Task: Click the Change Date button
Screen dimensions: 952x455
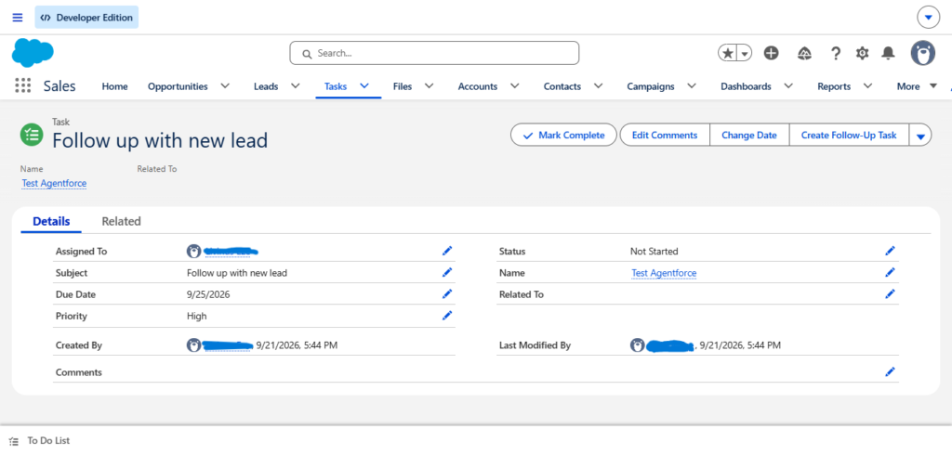Action: [x=749, y=136]
